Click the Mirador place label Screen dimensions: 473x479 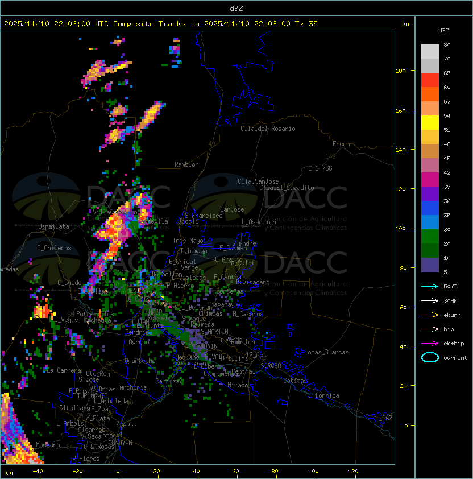pos(240,385)
